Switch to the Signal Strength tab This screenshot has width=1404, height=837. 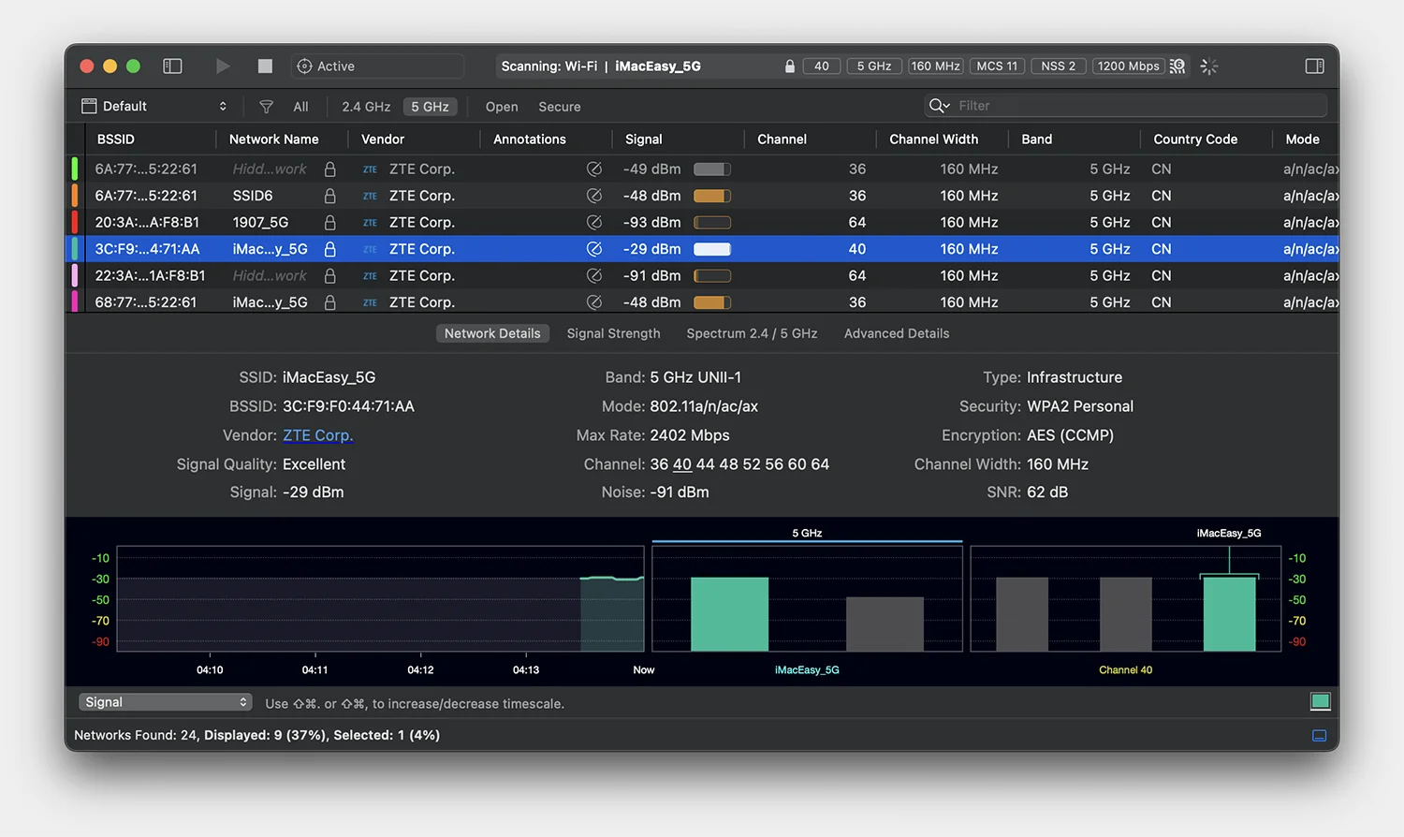pos(613,333)
